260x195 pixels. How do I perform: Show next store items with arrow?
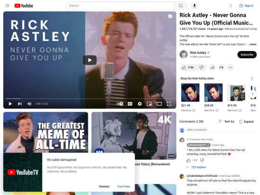tap(253, 94)
